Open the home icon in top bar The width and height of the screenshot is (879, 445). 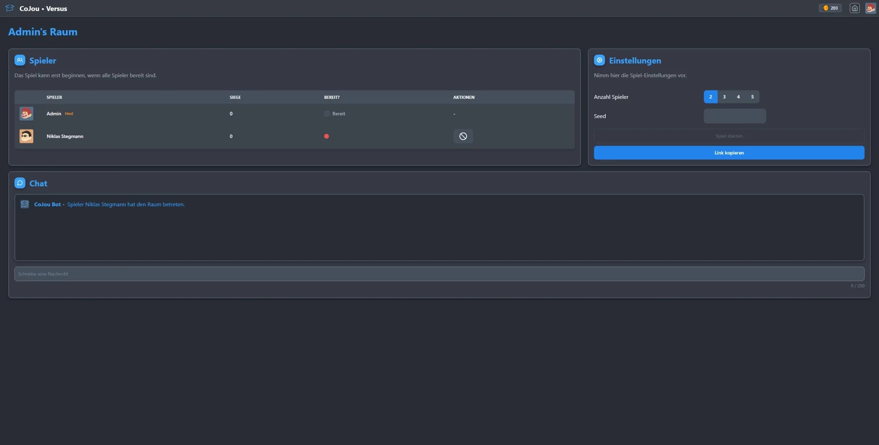tap(854, 8)
